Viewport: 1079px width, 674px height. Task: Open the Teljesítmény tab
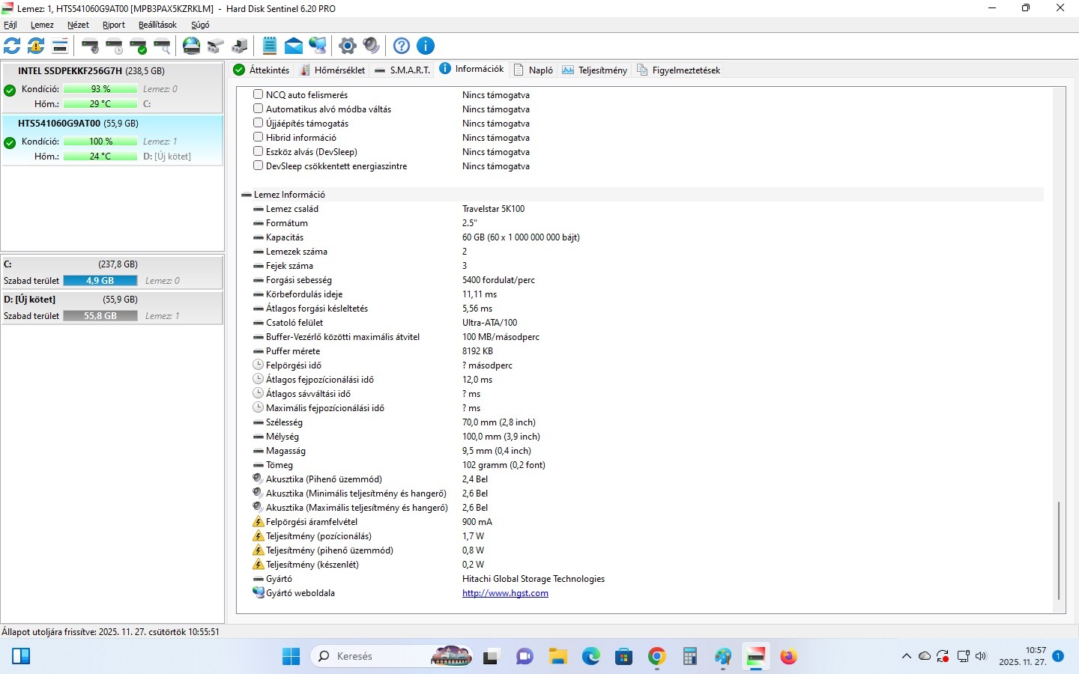(595, 70)
